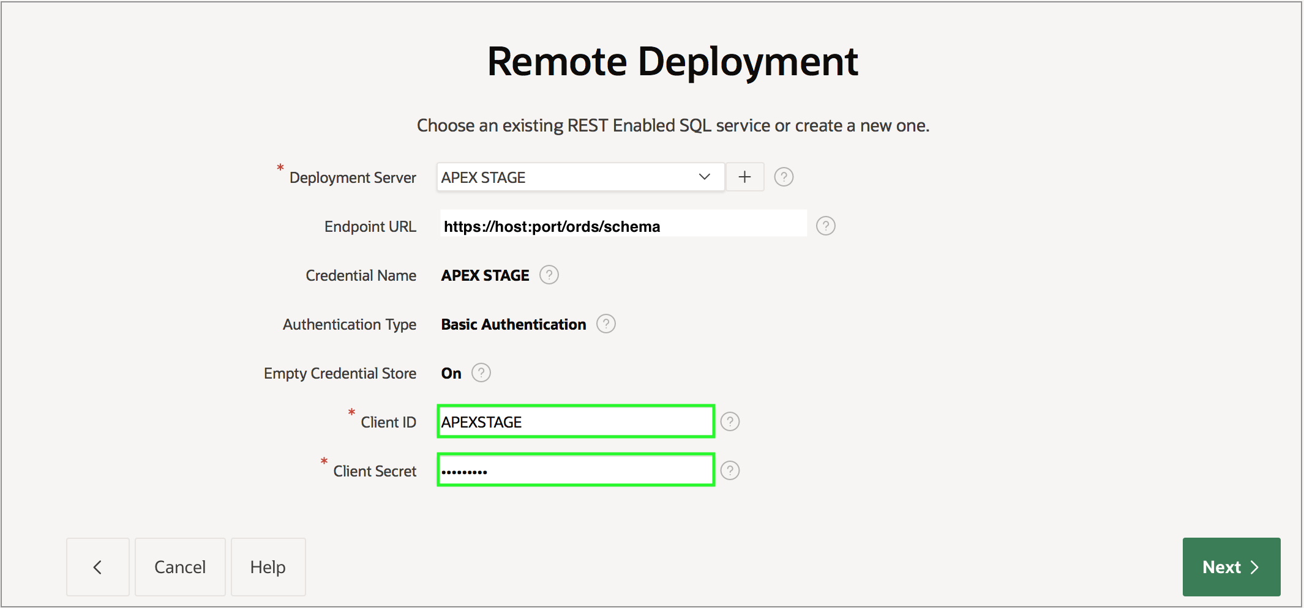Focus the Client ID input field
Screen dimensions: 1304x608
pyautogui.click(x=575, y=422)
